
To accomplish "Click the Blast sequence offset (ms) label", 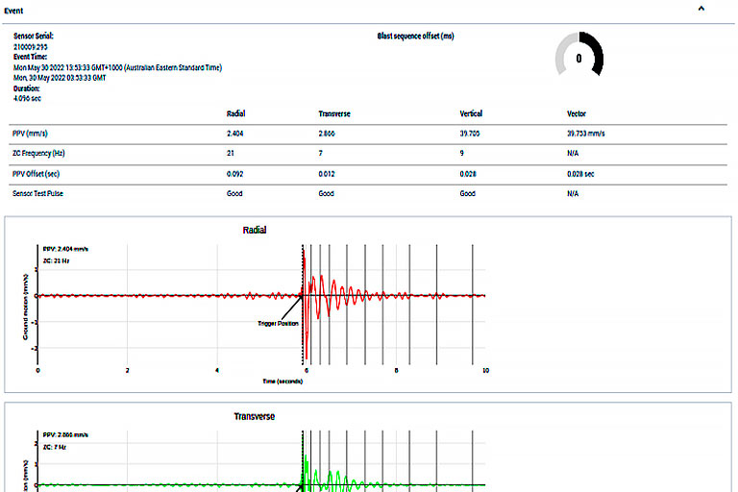I will 415,36.
